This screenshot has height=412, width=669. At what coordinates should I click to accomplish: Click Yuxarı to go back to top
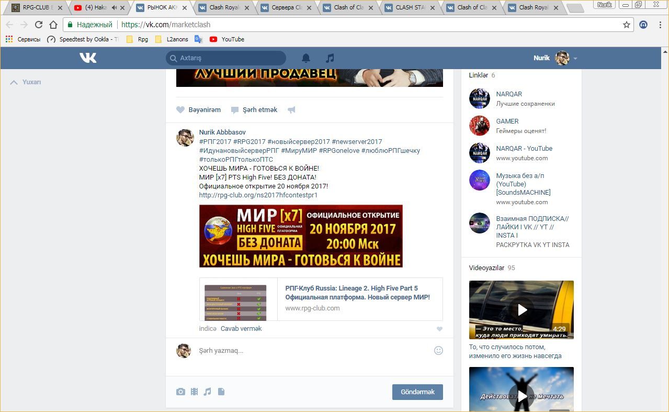pyautogui.click(x=26, y=82)
